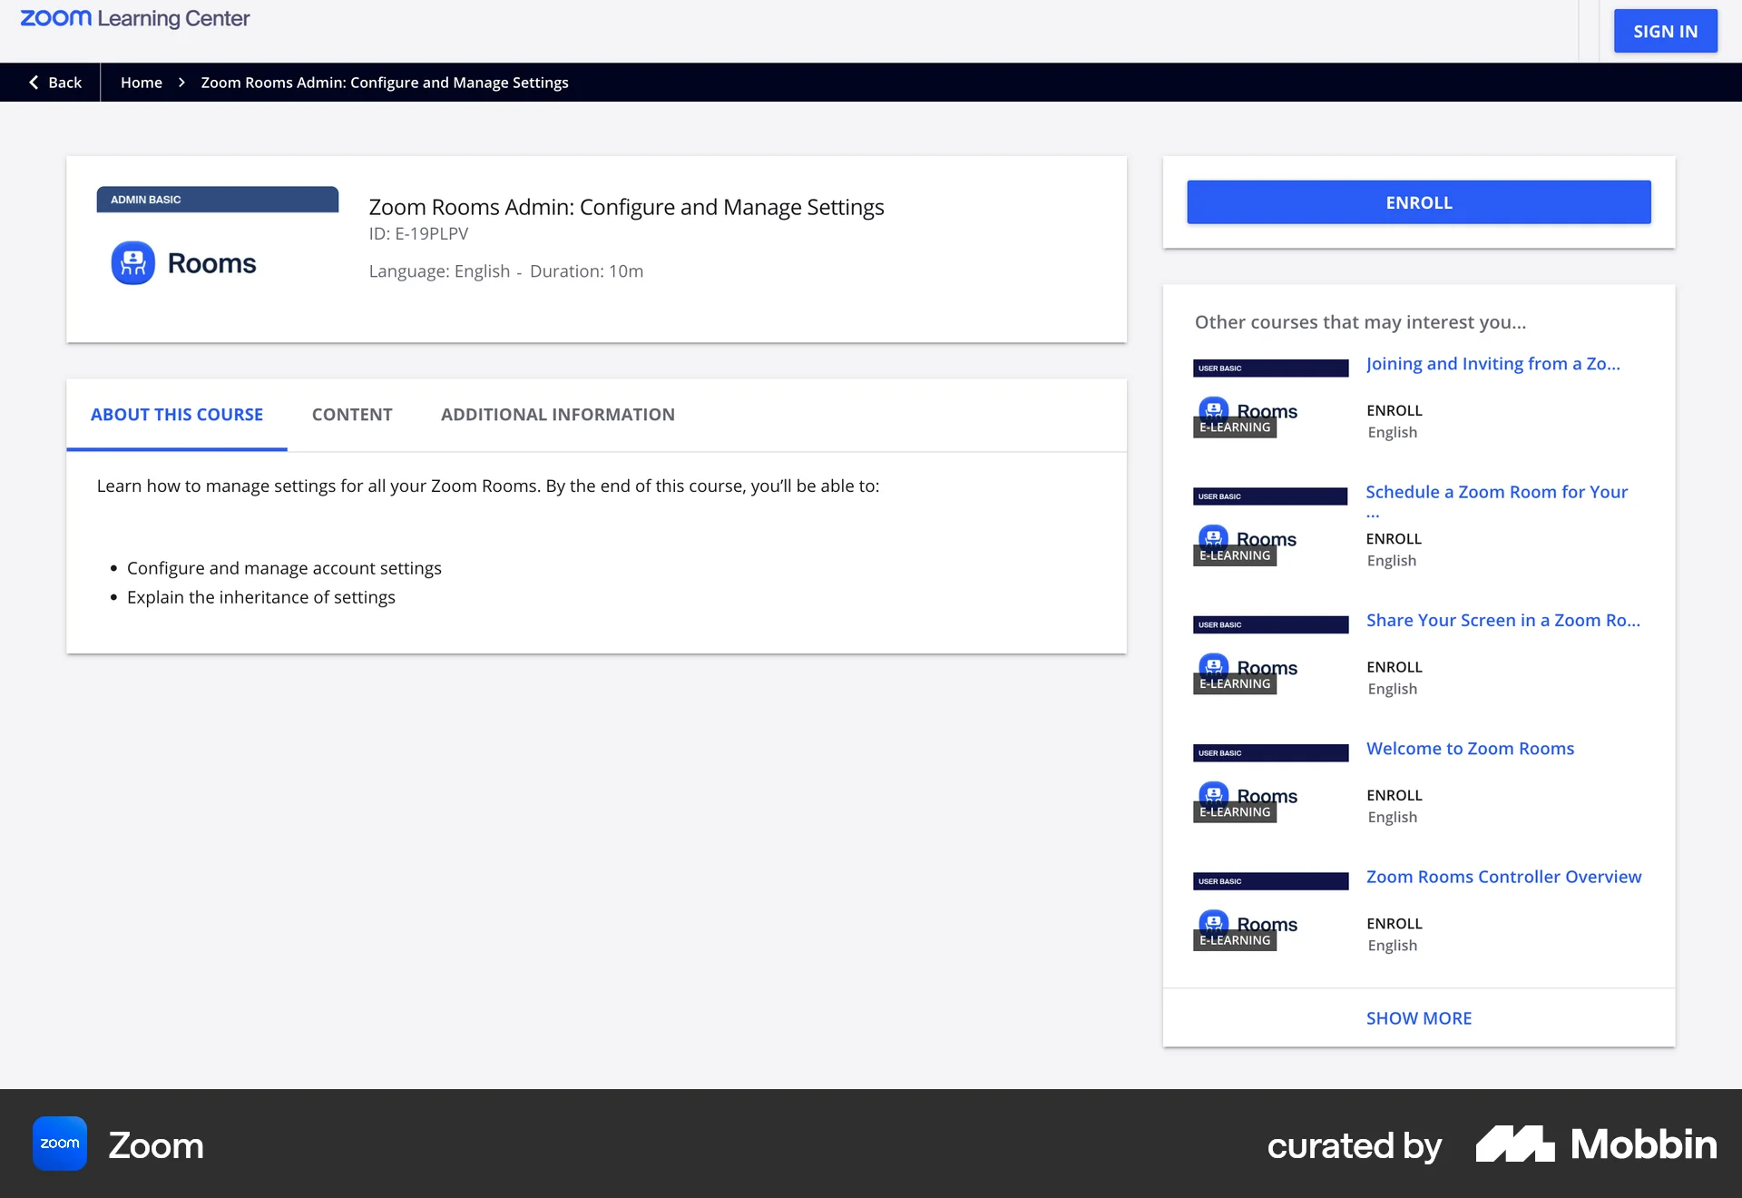Select the Back chevron arrow
This screenshot has width=1742, height=1198.
pos(34,82)
